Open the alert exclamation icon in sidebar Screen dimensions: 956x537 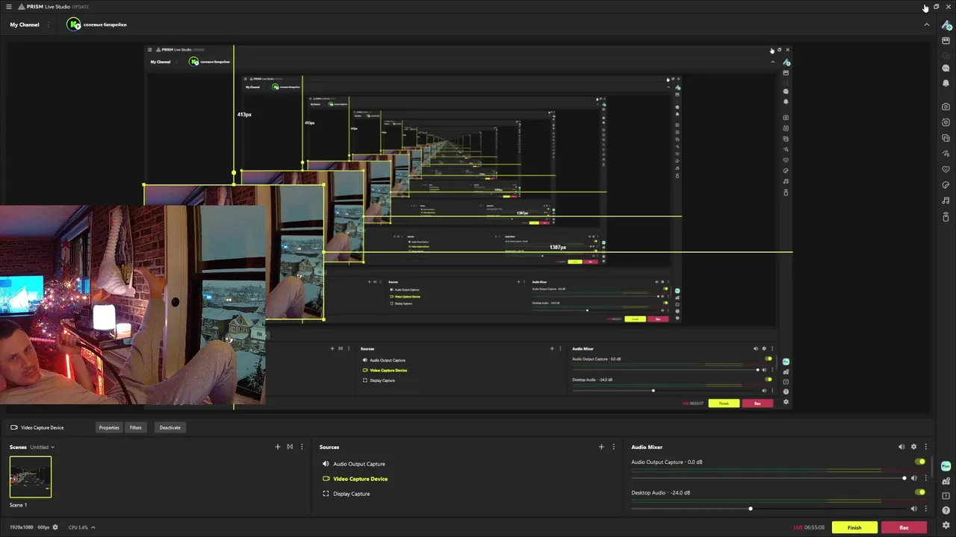pyautogui.click(x=946, y=496)
